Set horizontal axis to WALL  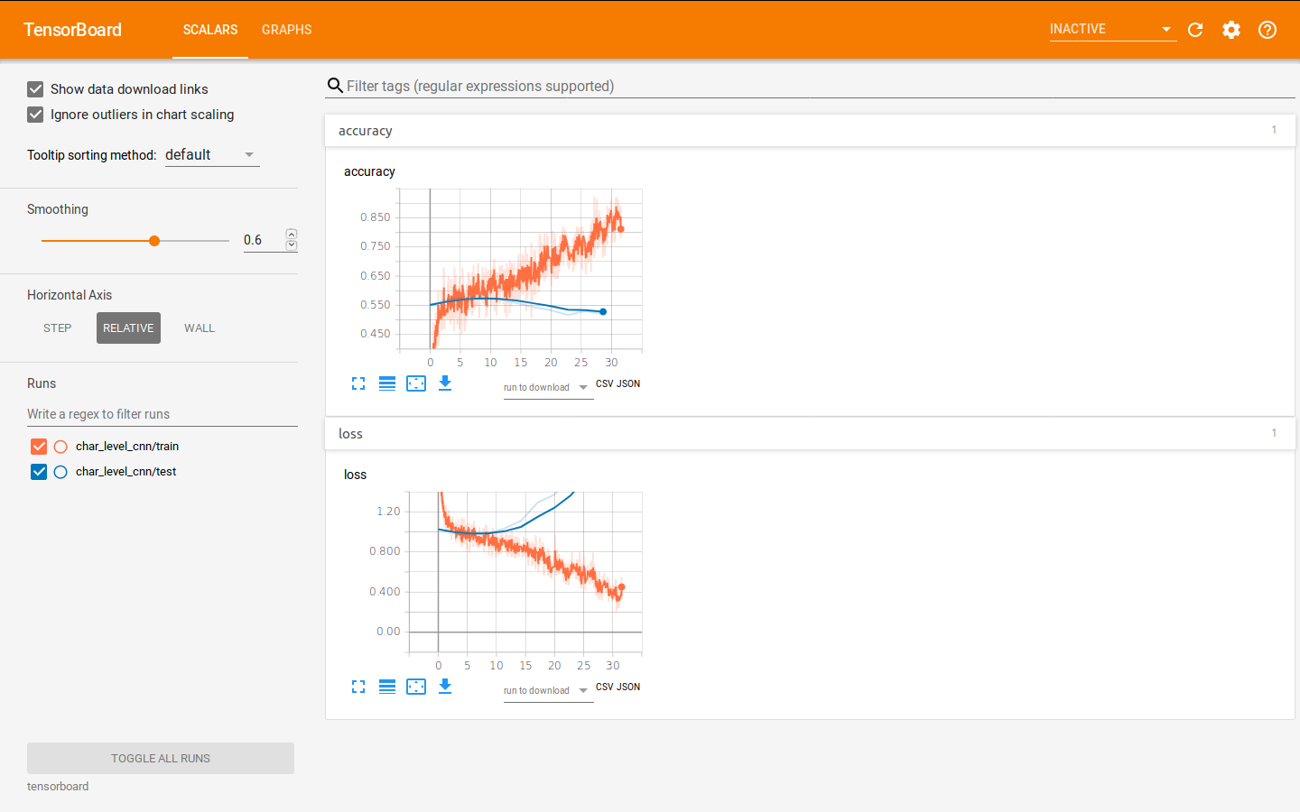[200, 328]
